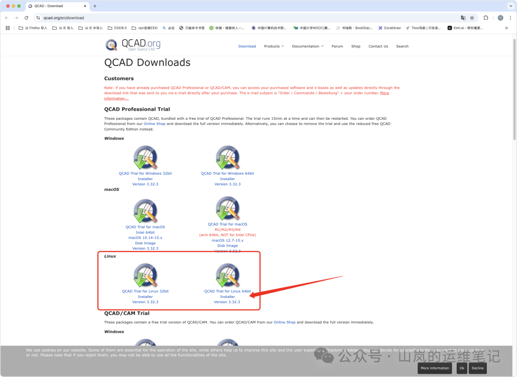Open the Online Shop link
The height and width of the screenshot is (377, 517).
(x=154, y=124)
